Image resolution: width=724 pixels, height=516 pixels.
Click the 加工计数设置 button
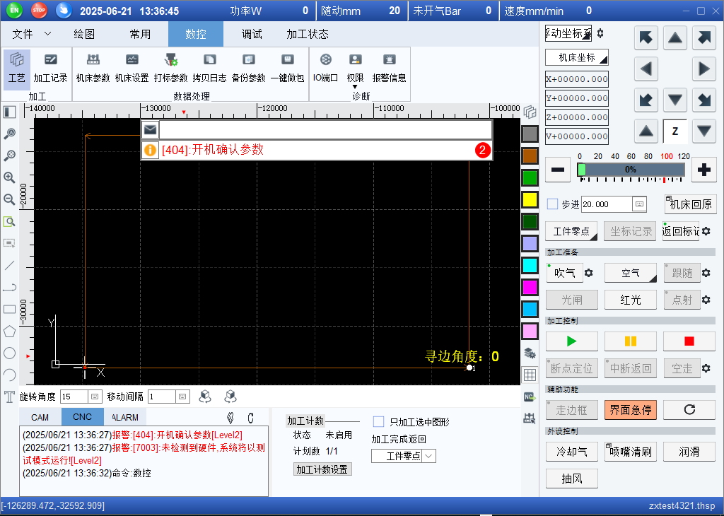[322, 469]
